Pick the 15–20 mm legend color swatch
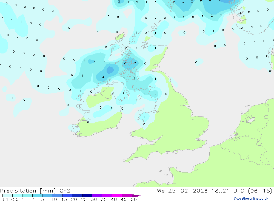Screen dimensions: 274x201 pos(67,196)
